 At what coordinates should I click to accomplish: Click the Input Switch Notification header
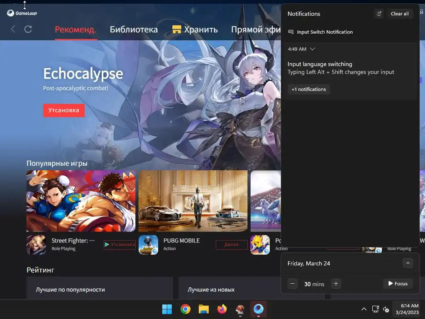point(325,32)
